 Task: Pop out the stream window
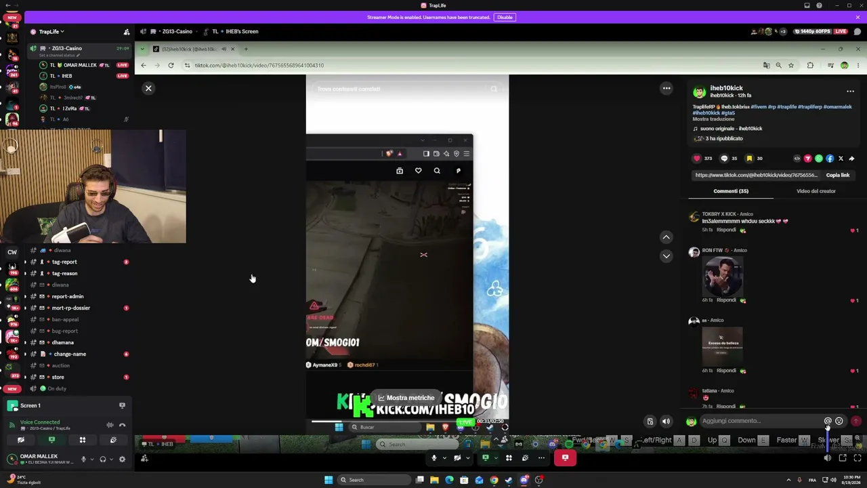(843, 458)
